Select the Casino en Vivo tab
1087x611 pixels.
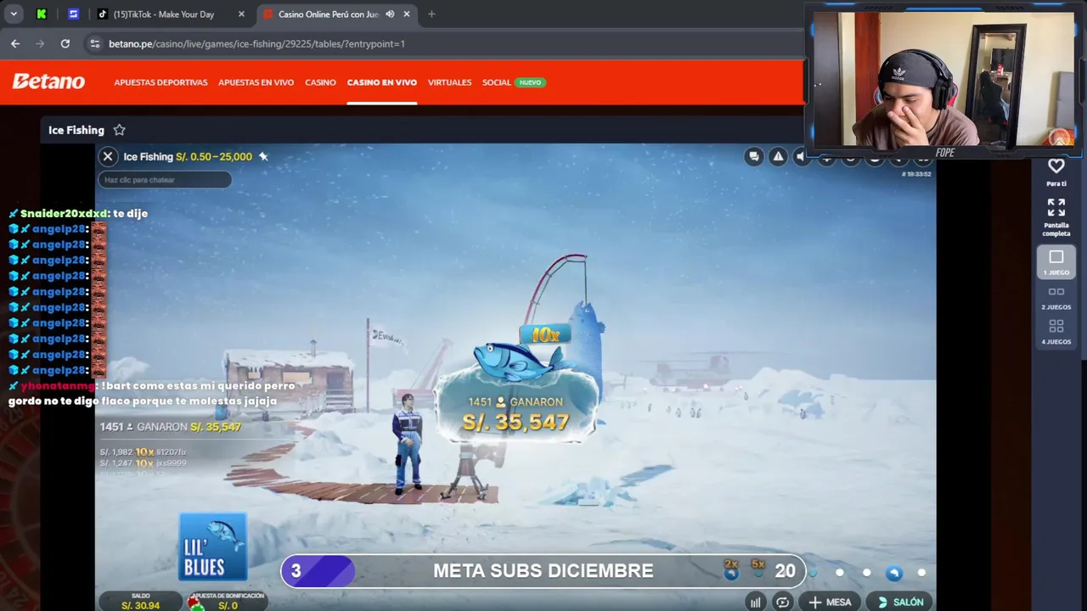pyautogui.click(x=381, y=82)
